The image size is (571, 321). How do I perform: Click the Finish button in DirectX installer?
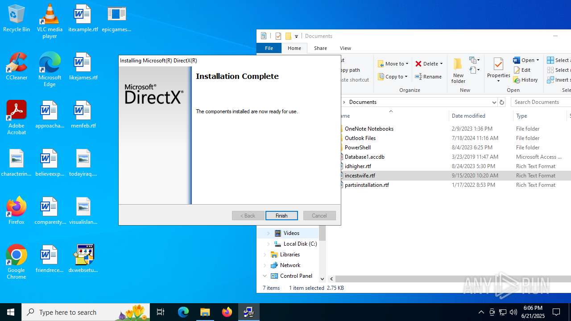281,215
